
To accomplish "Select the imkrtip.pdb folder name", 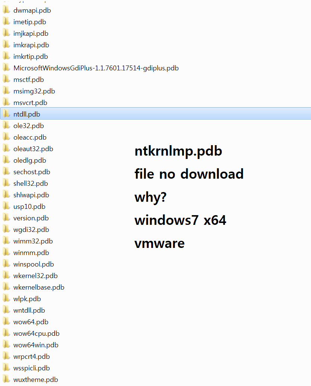I will click(31, 57).
